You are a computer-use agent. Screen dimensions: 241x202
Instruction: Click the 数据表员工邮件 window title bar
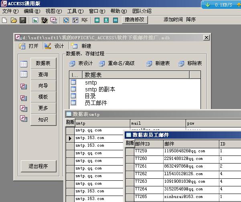tap(183, 135)
